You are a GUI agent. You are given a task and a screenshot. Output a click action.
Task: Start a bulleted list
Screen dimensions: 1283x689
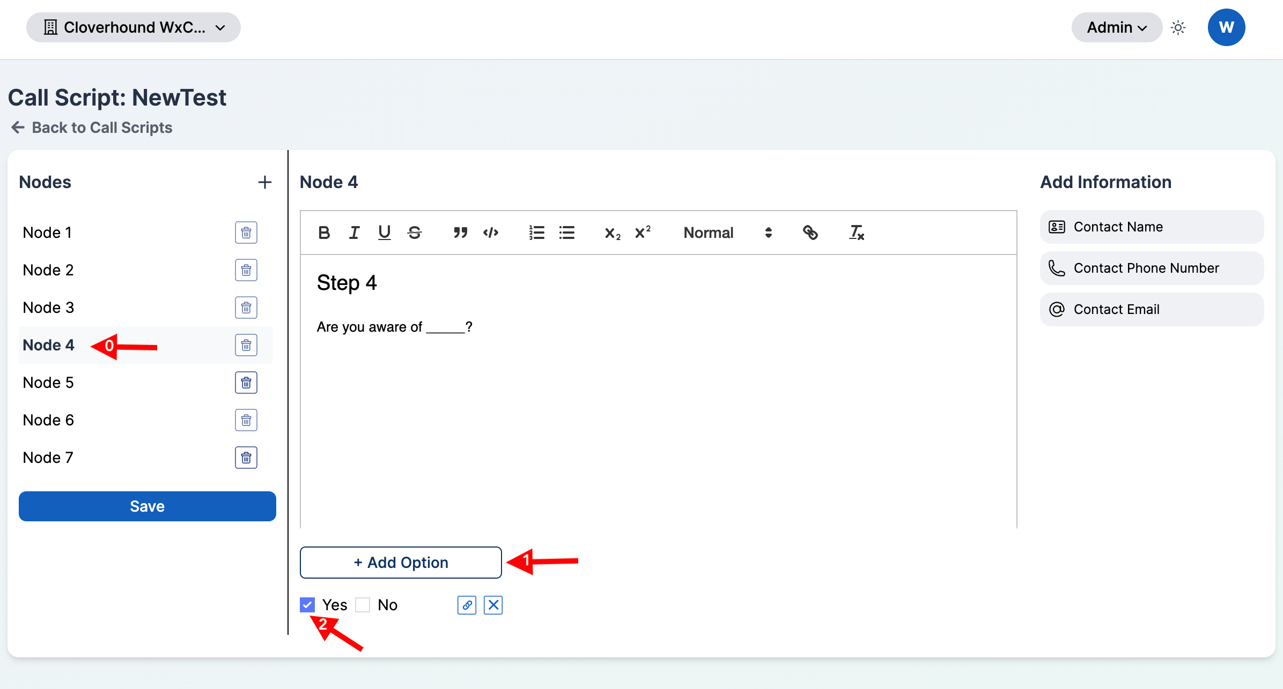(x=567, y=233)
